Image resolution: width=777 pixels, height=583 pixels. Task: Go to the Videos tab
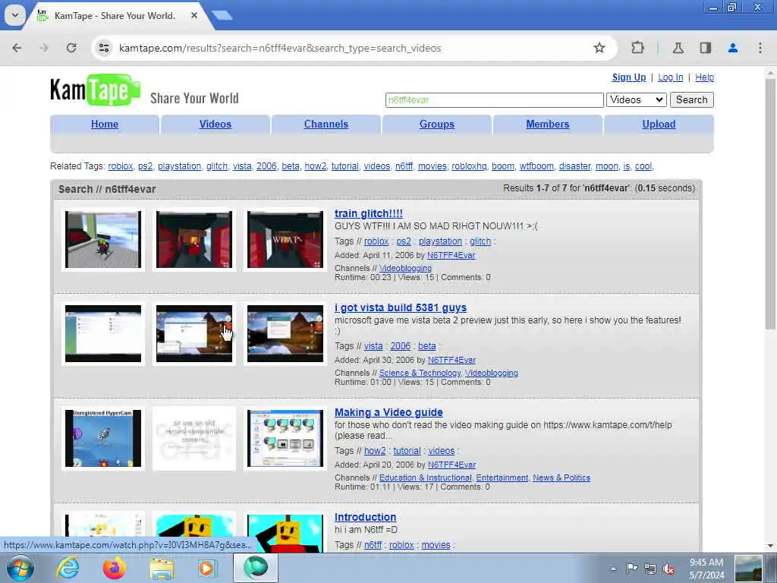[x=215, y=124]
